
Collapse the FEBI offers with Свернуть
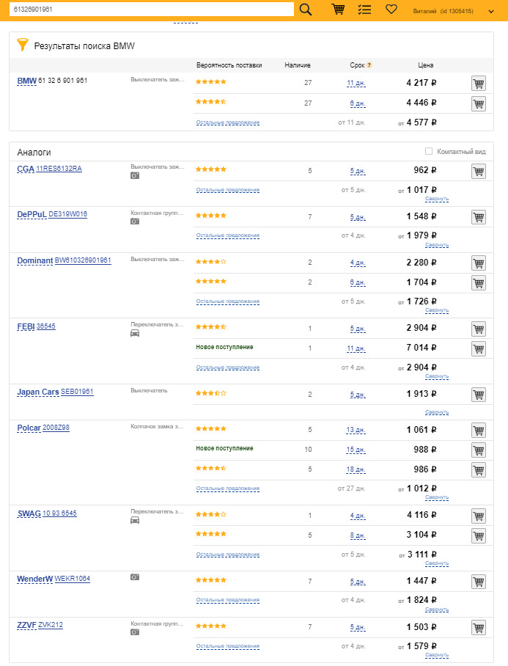(x=436, y=376)
